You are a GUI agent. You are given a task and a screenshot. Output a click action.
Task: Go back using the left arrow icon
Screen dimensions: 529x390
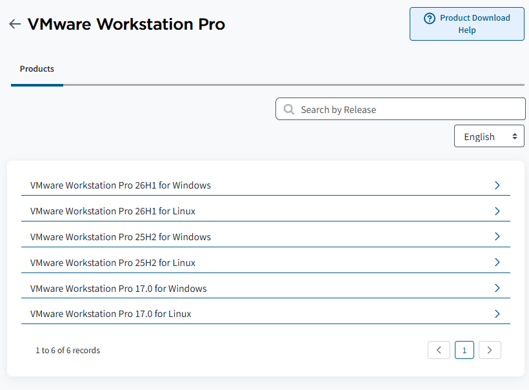tap(15, 24)
